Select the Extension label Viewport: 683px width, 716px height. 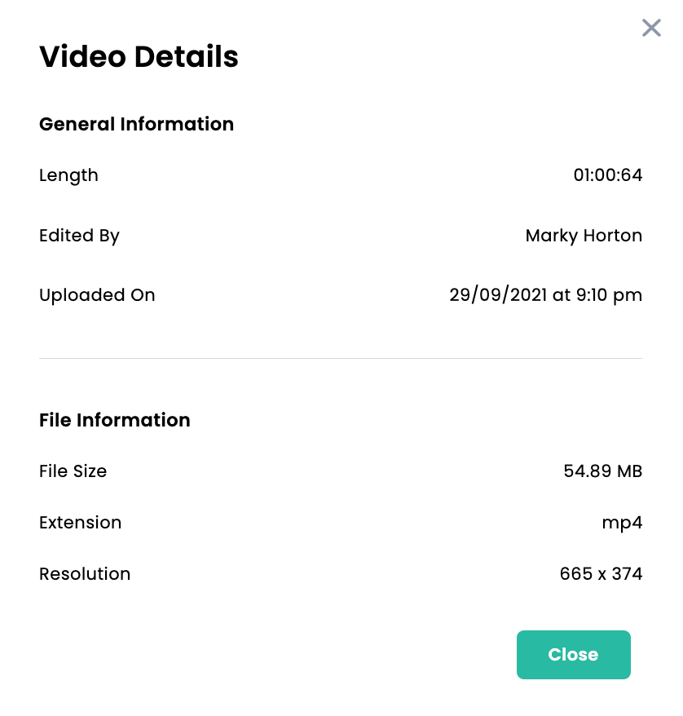[x=81, y=523]
